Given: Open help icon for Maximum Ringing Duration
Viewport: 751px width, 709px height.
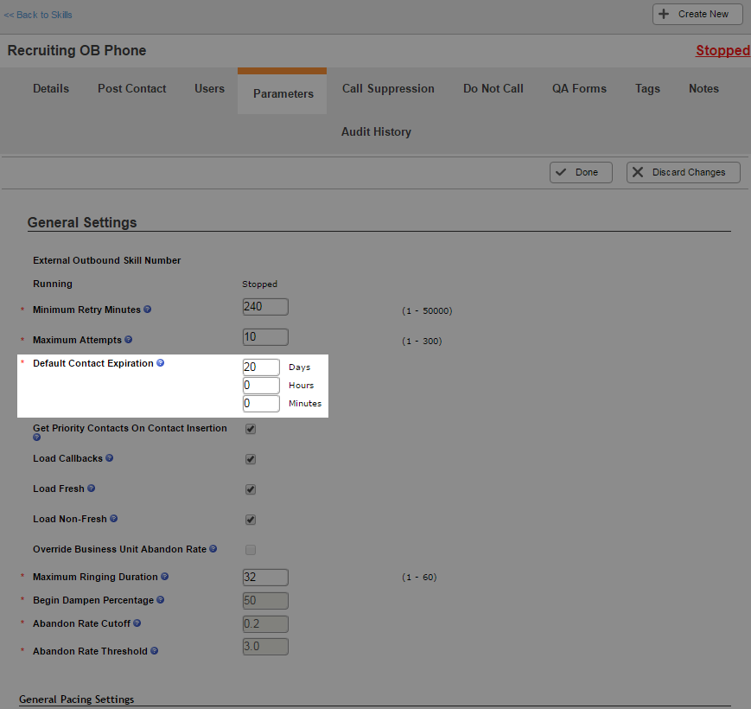Looking at the screenshot, I should [x=164, y=577].
